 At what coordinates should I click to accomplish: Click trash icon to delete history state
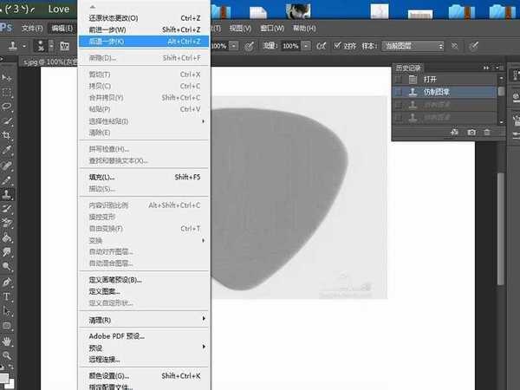[487, 133]
